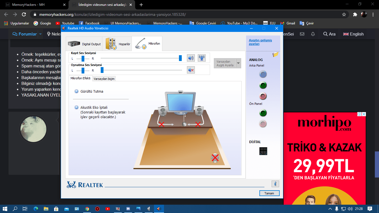Open connector settings folder icon
The image size is (379, 213).
tap(276, 54)
